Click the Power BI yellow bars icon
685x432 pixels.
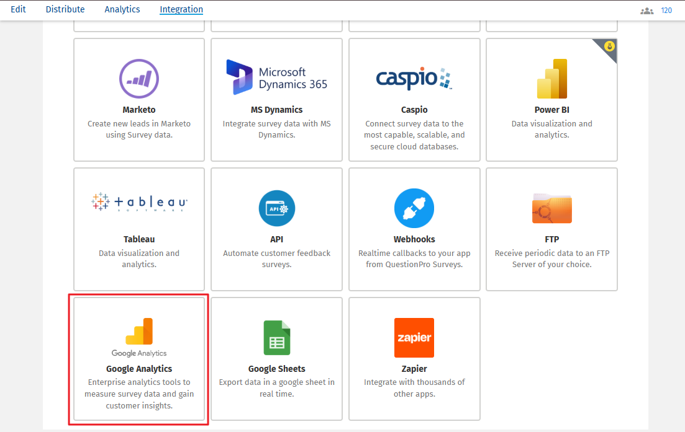click(551, 79)
